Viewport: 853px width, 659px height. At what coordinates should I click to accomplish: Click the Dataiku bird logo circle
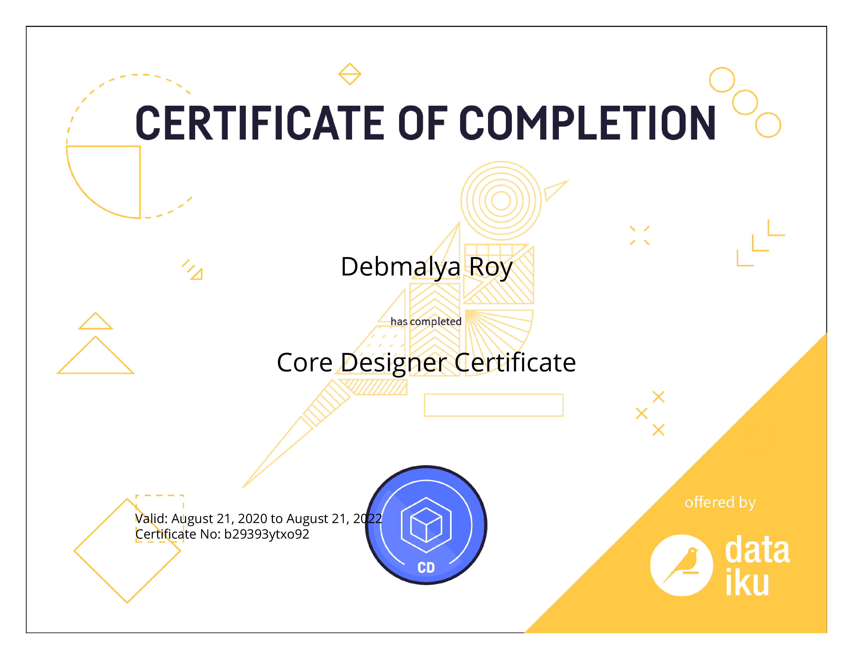[x=682, y=565]
